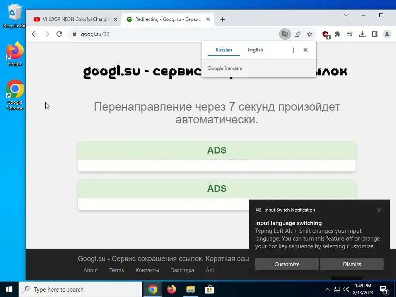Select the Redirecting - Googl.su tab
Screen dimensions: 396x297
168,19
